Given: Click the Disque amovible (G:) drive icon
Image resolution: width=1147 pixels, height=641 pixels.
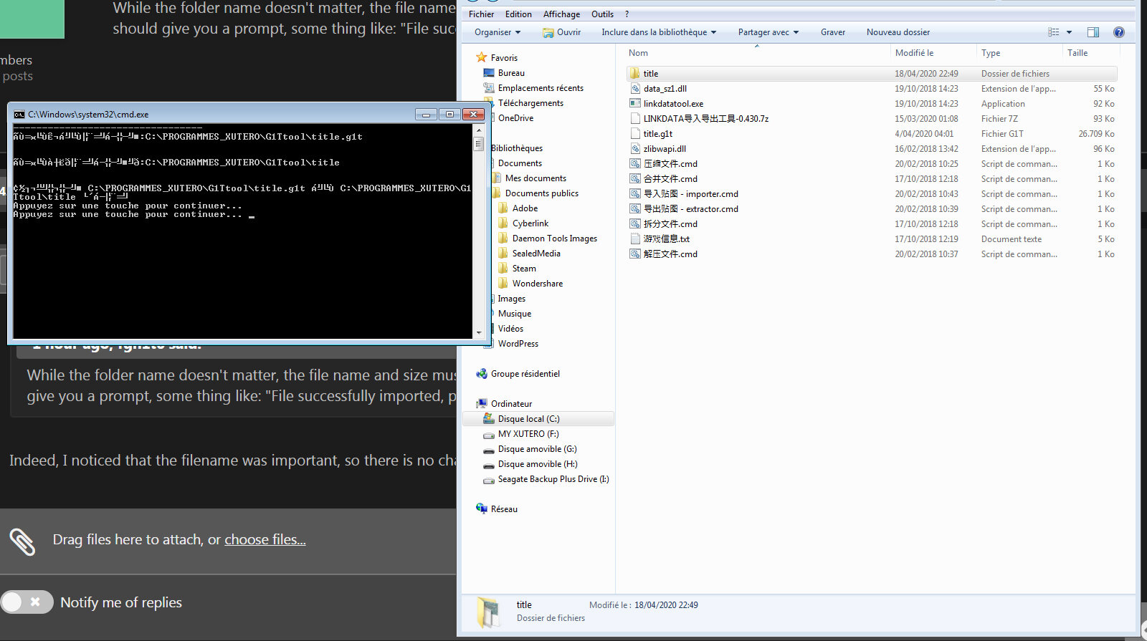Looking at the screenshot, I should (489, 449).
